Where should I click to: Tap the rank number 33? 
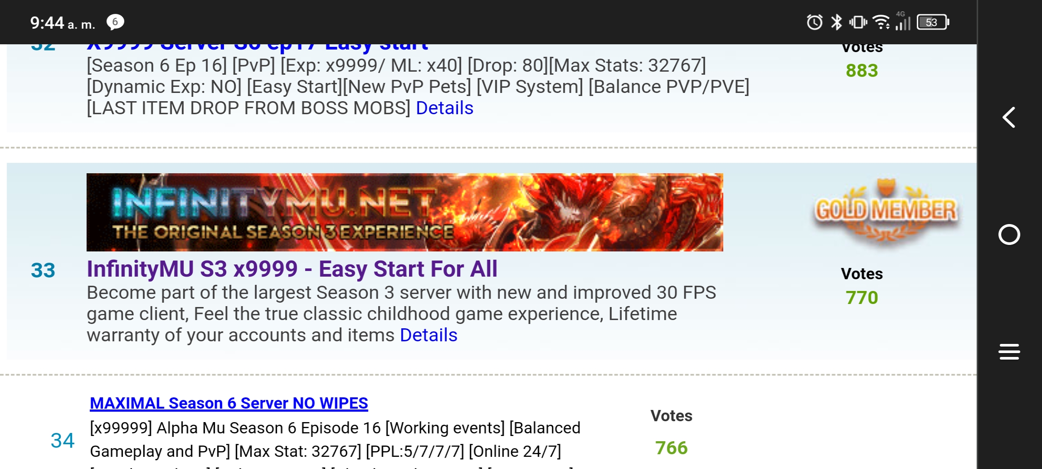[x=43, y=270]
